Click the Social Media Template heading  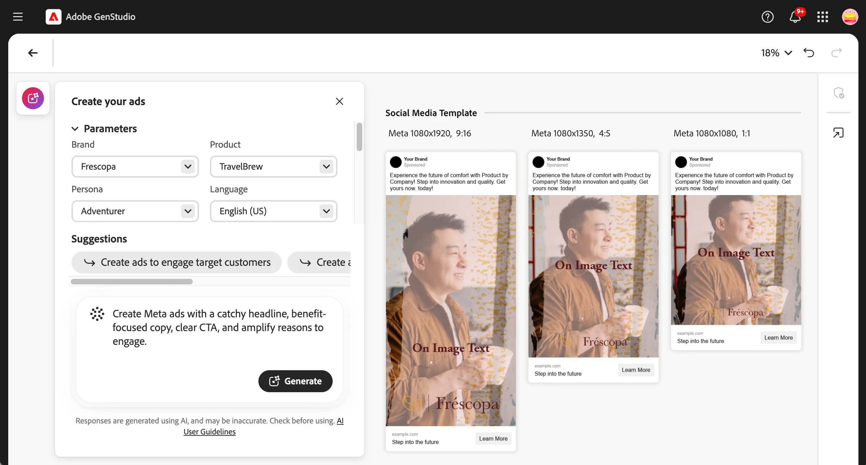pyautogui.click(x=431, y=113)
